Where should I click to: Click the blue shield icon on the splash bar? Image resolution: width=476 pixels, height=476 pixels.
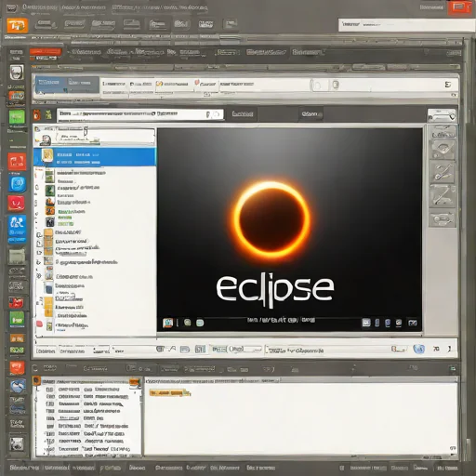click(x=388, y=323)
